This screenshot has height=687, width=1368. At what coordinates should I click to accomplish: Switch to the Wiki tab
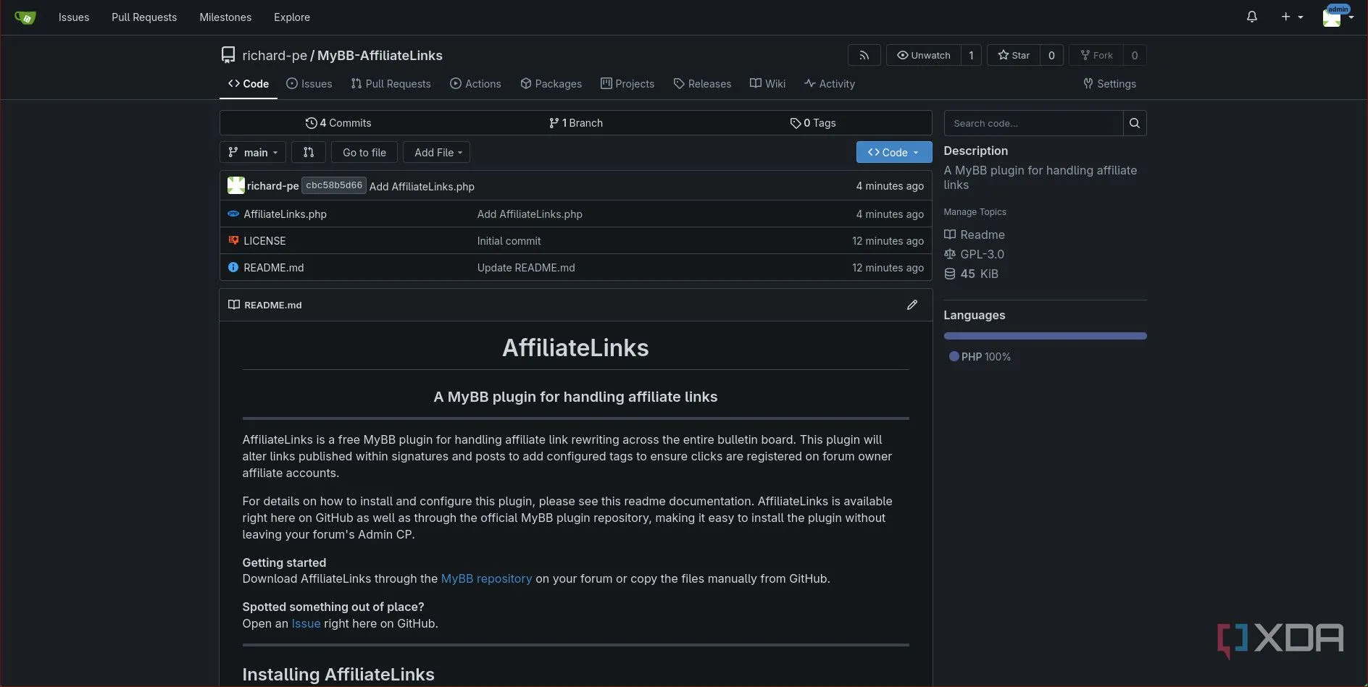click(767, 83)
